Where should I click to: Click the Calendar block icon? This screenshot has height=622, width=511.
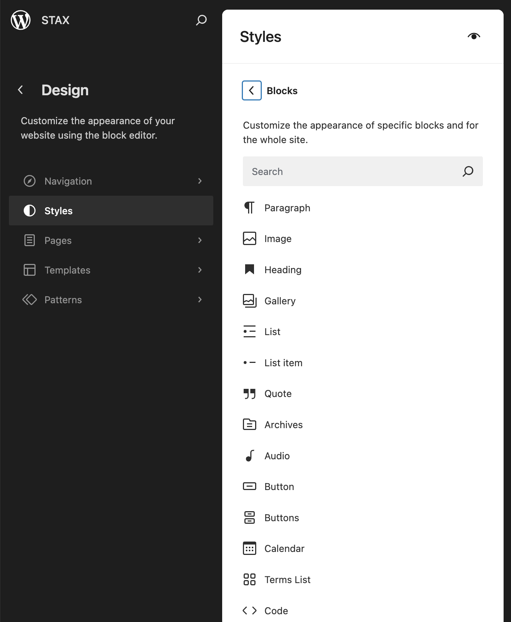point(250,548)
